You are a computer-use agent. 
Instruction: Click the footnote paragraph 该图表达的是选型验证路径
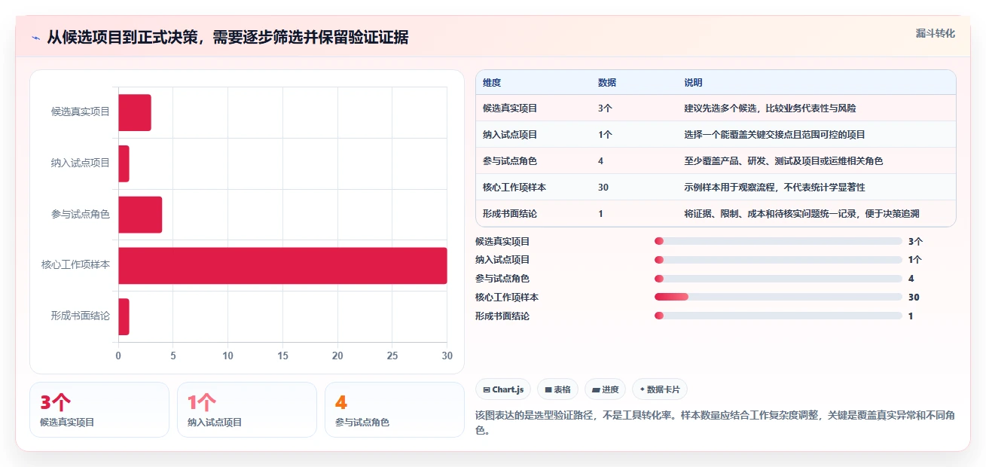[x=716, y=423]
